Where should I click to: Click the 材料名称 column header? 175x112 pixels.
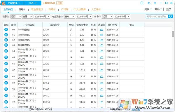click(30, 25)
